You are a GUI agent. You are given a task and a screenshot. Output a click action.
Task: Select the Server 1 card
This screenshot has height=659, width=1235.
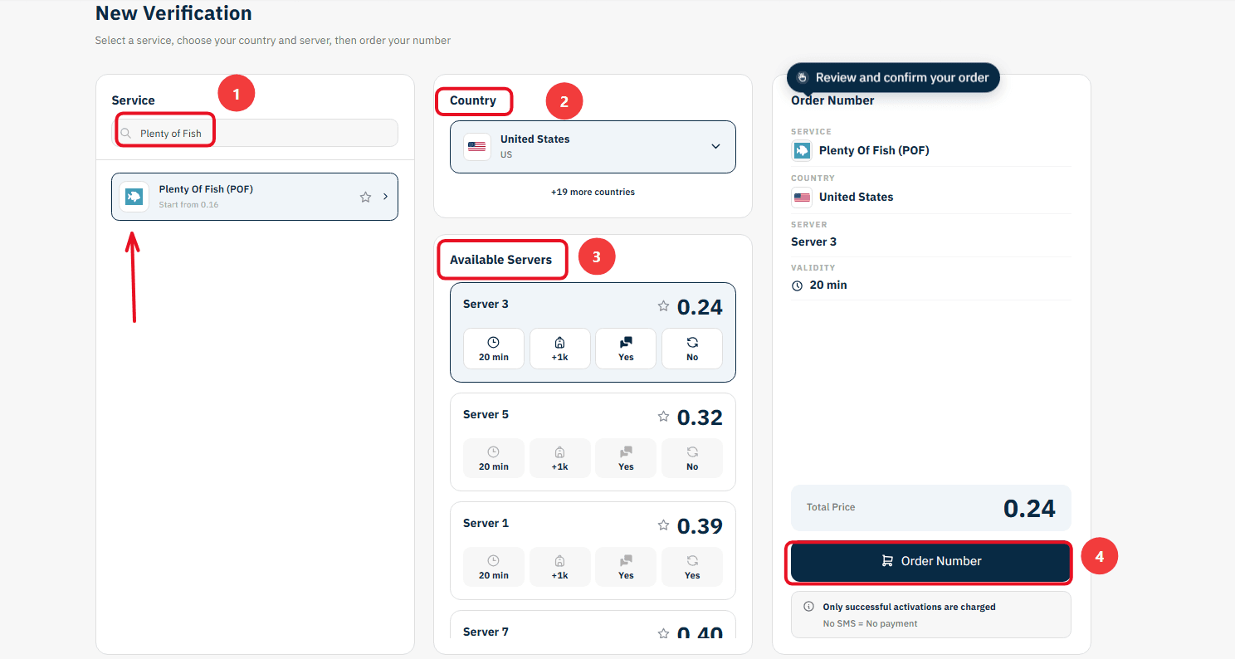[593, 550]
